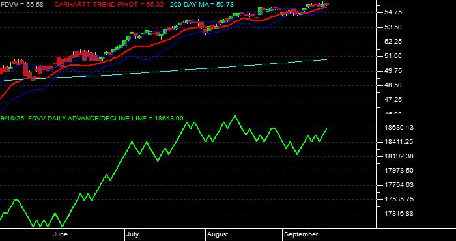Select the 47.25 price axis label
This screenshot has width=456, height=241.
pos(393,100)
